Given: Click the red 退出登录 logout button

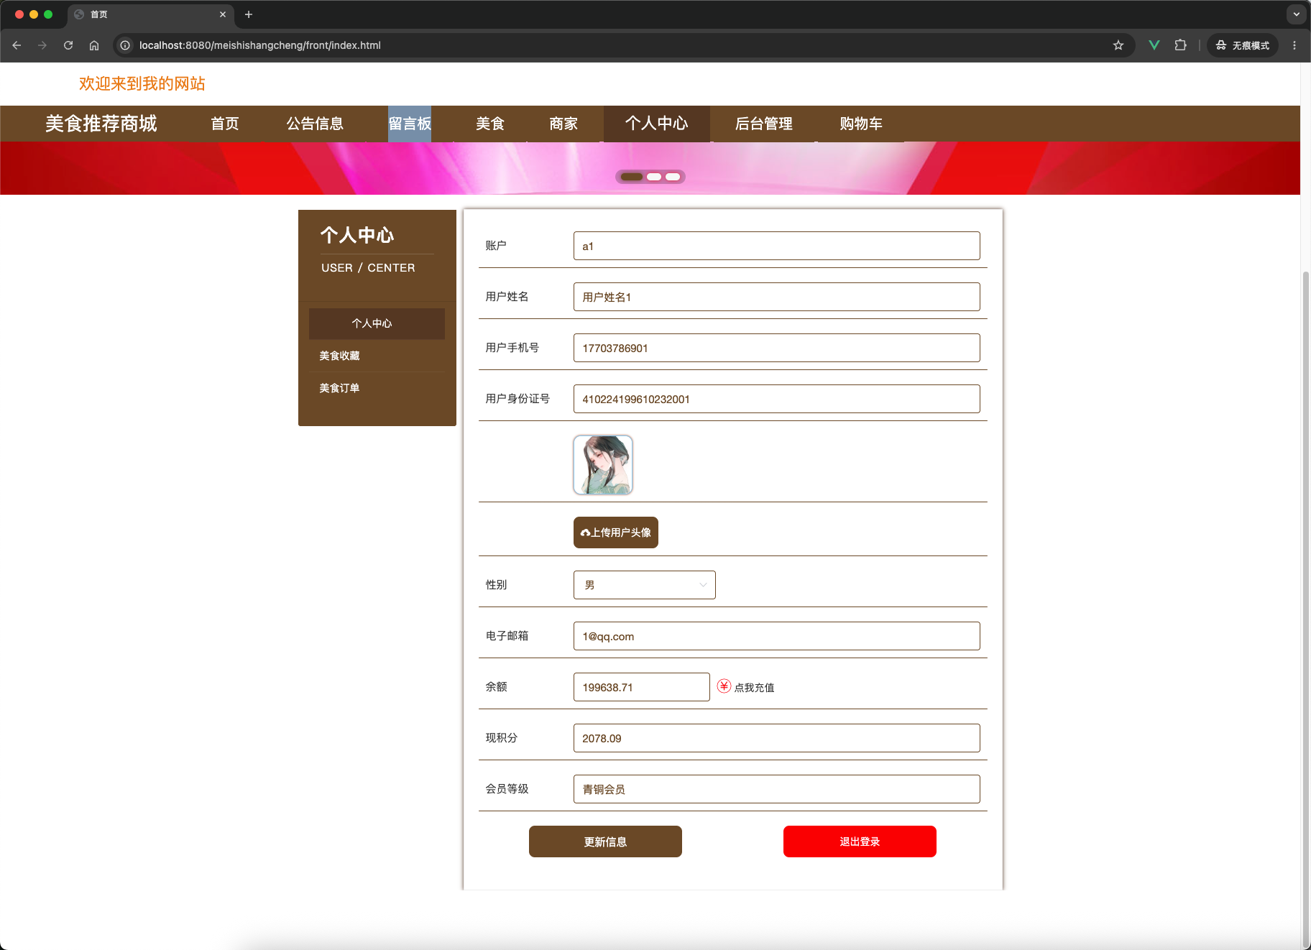Looking at the screenshot, I should click(860, 841).
